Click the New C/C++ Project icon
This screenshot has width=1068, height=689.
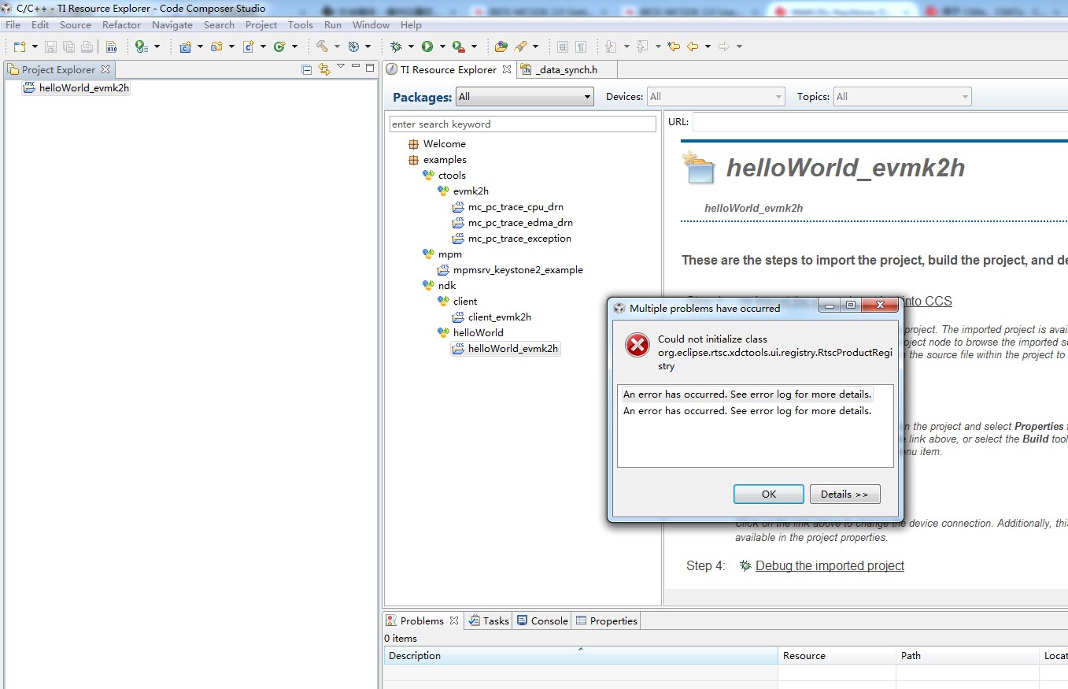click(x=186, y=46)
